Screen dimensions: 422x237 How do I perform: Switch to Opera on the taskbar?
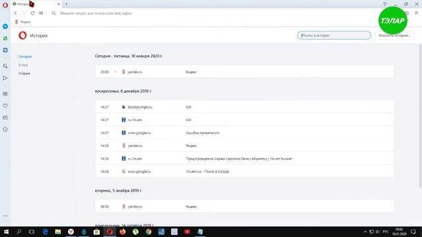[x=109, y=232]
